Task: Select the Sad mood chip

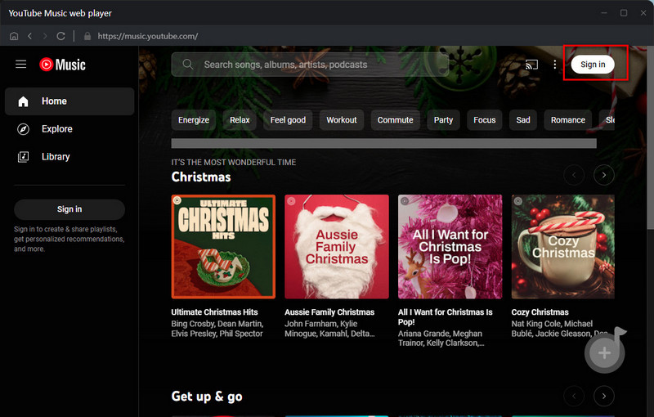Action: coord(523,120)
